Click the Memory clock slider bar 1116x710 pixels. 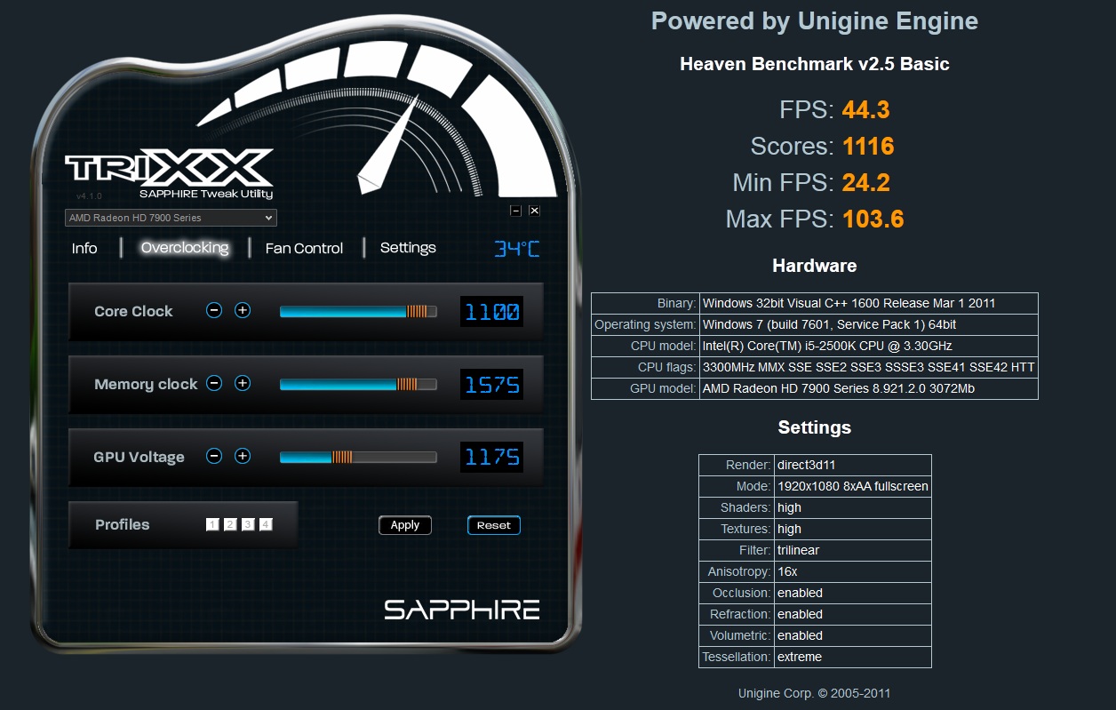point(358,385)
